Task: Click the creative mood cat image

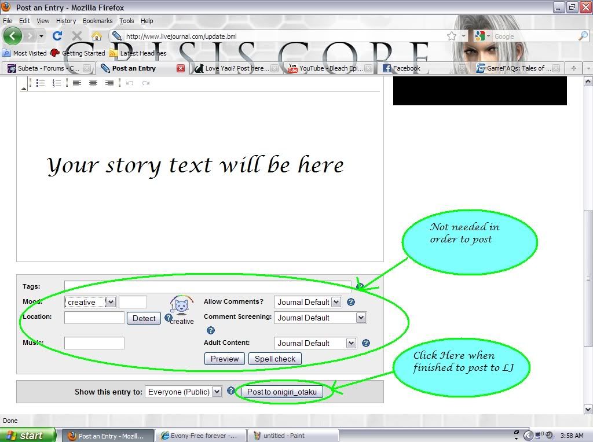Action: [181, 305]
